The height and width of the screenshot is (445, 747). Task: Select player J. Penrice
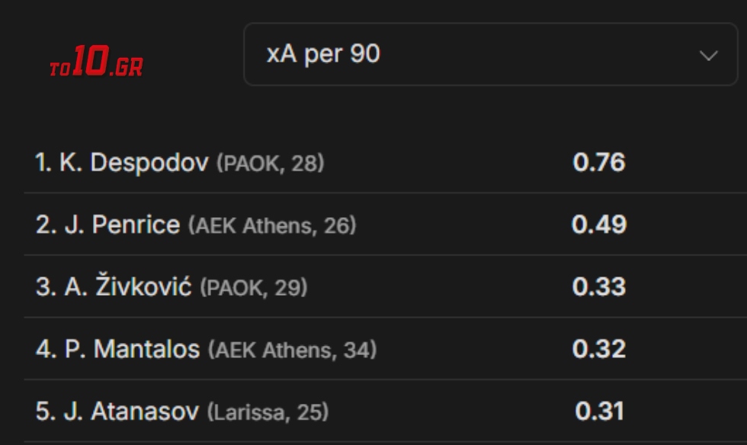[136, 225]
